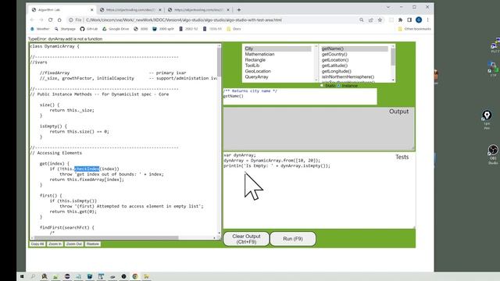Select City in the class list
Image resolution: width=500 pixels, height=281 pixels.
tap(277, 48)
